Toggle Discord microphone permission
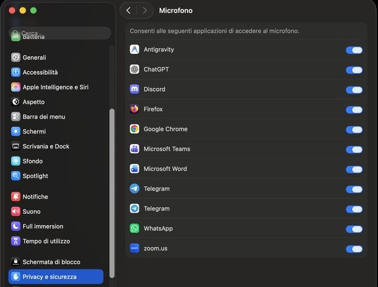The image size is (378, 287). click(x=354, y=90)
